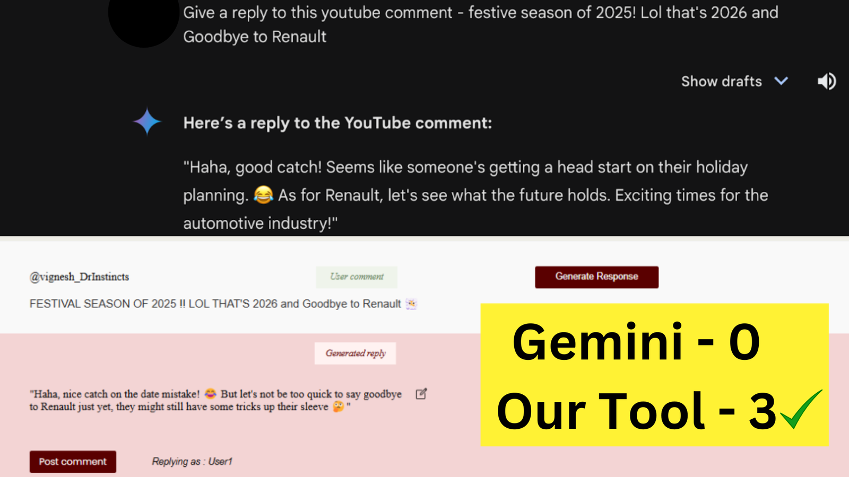The image size is (849, 477).
Task: Click the Gemini sparkle icon
Action: (x=147, y=121)
